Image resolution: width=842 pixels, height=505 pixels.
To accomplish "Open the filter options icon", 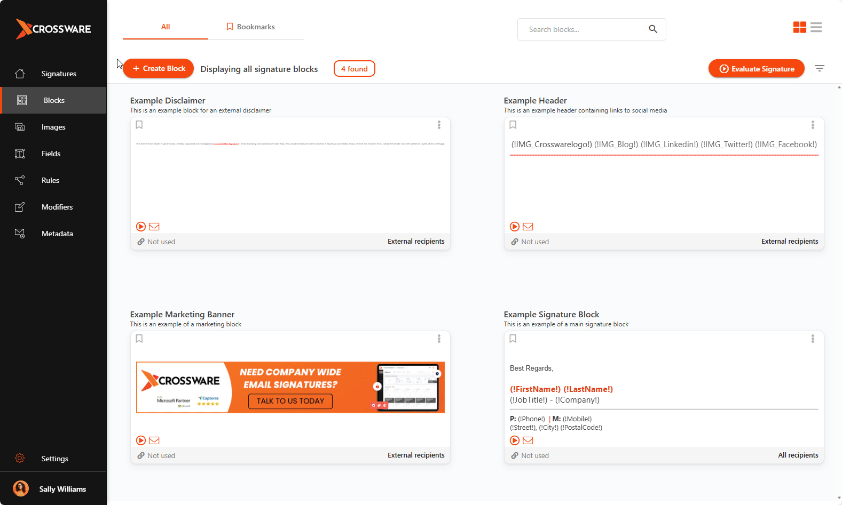I will tap(820, 68).
